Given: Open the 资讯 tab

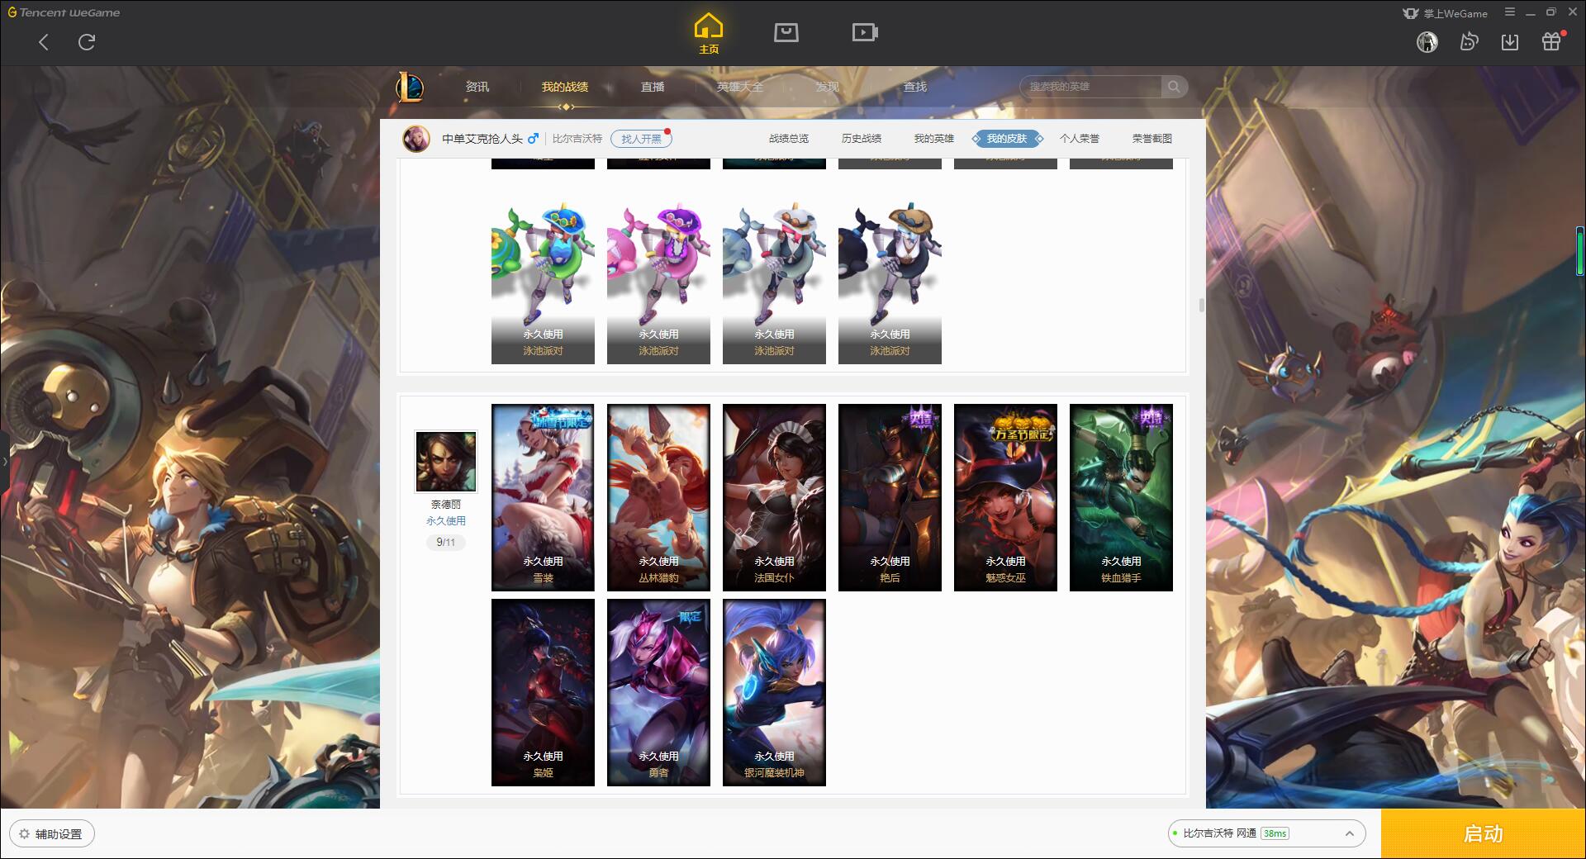Looking at the screenshot, I should click(x=477, y=87).
